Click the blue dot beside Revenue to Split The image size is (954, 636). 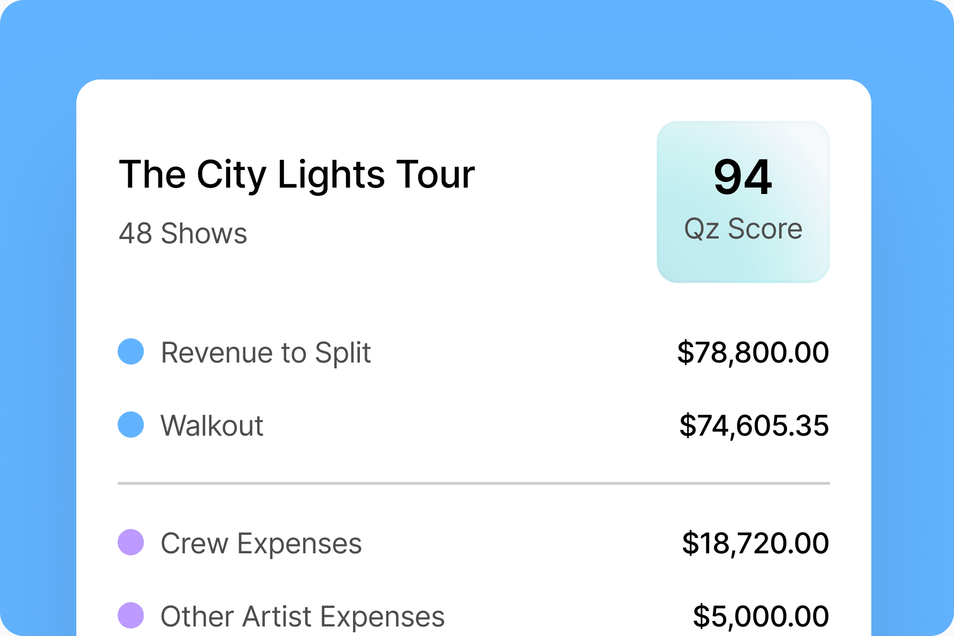pyautogui.click(x=131, y=351)
